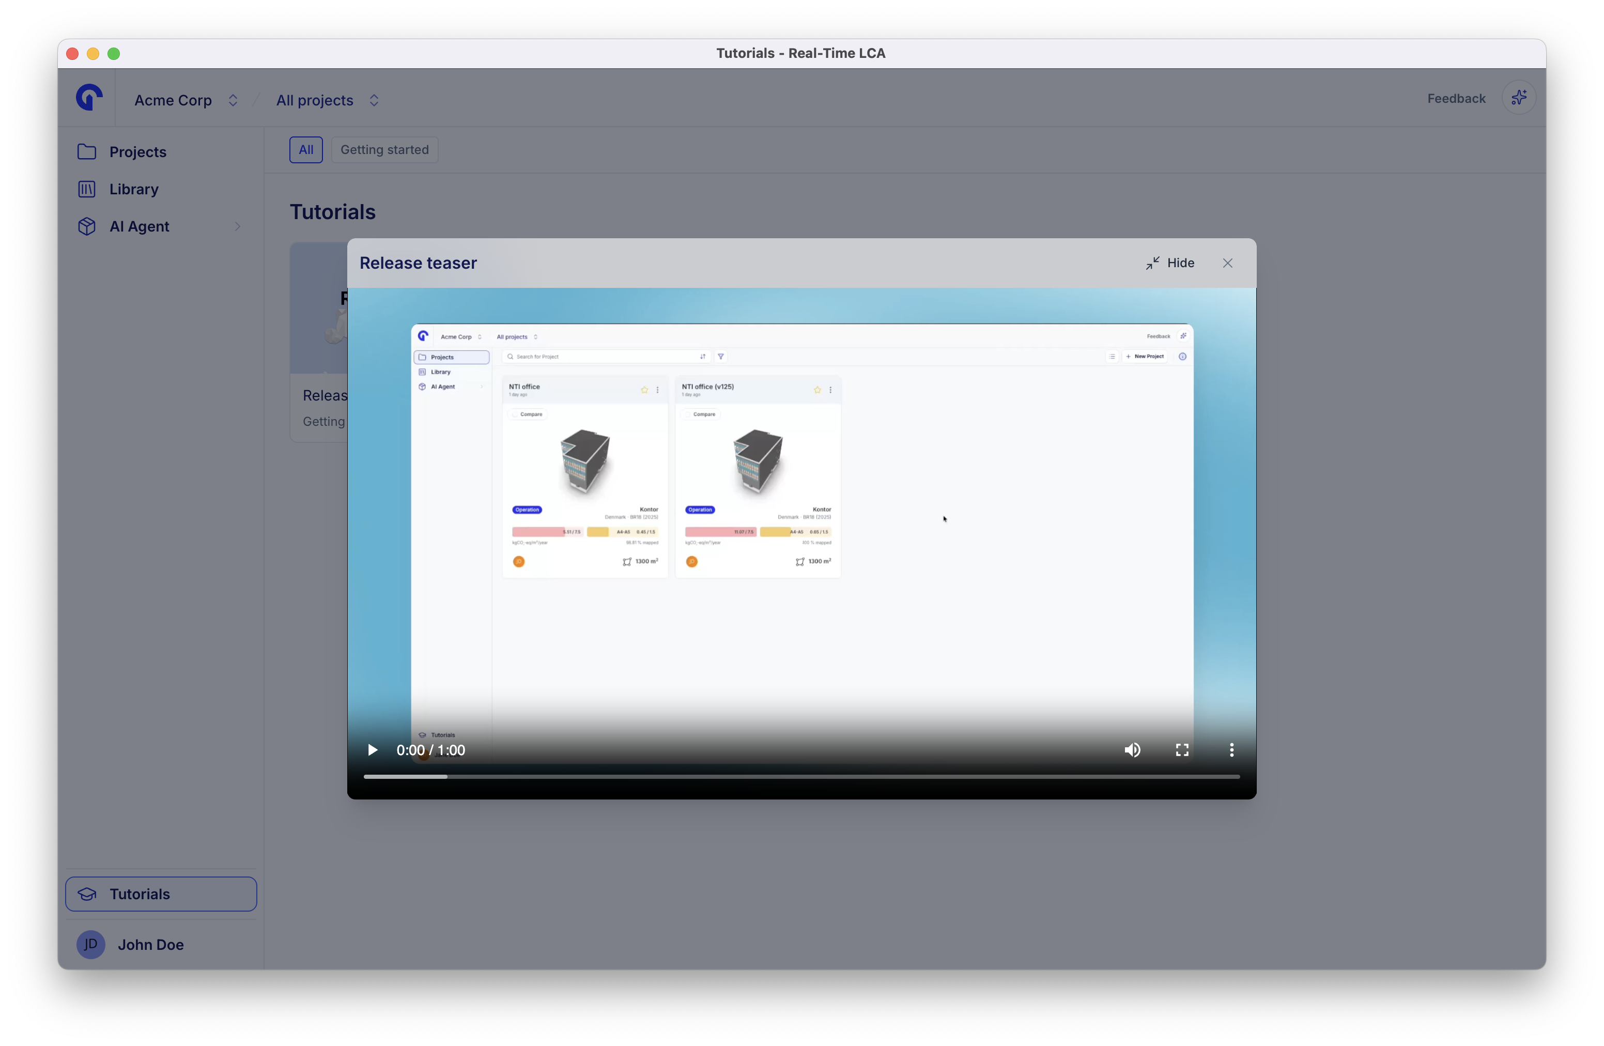Select the All filter tab
Image resolution: width=1604 pixels, height=1046 pixels.
(306, 150)
